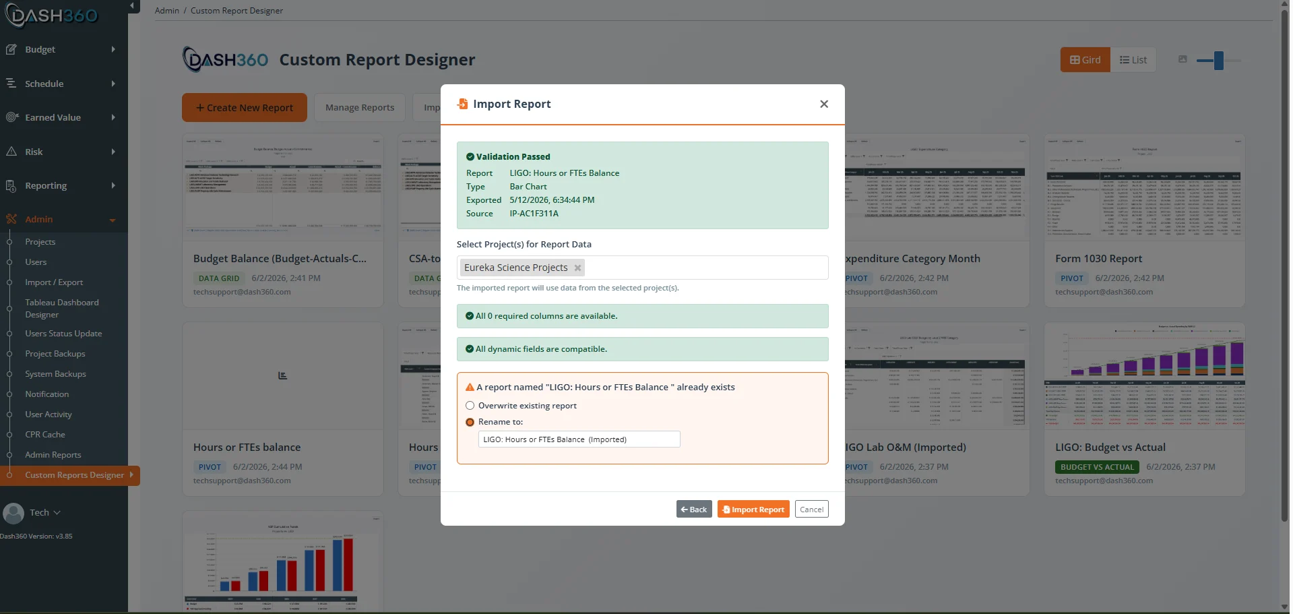Image resolution: width=1293 pixels, height=614 pixels.
Task: Open Admin Reports page
Action: (53, 455)
